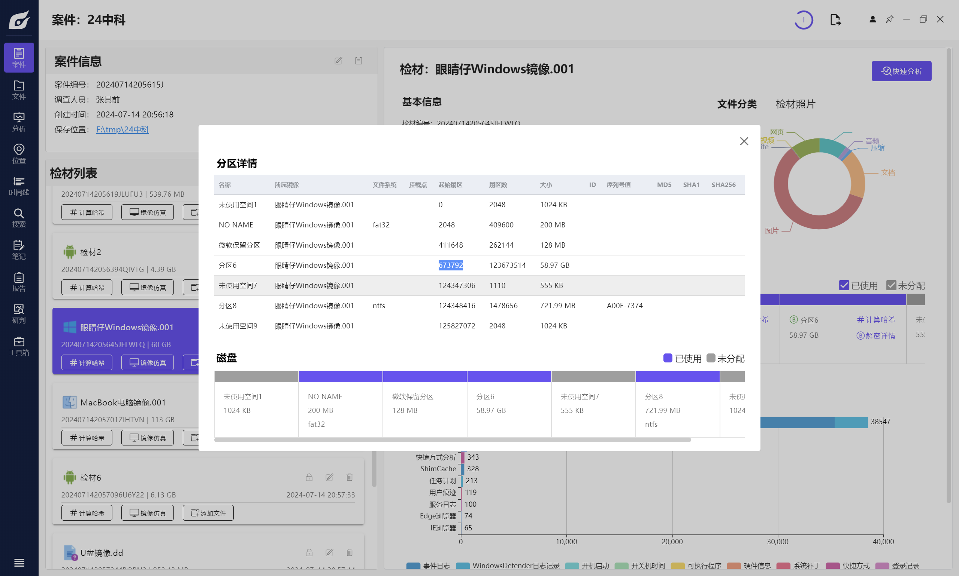Click 添加文件 for 检材6
Viewport: 959px width, 576px height.
[x=208, y=513]
